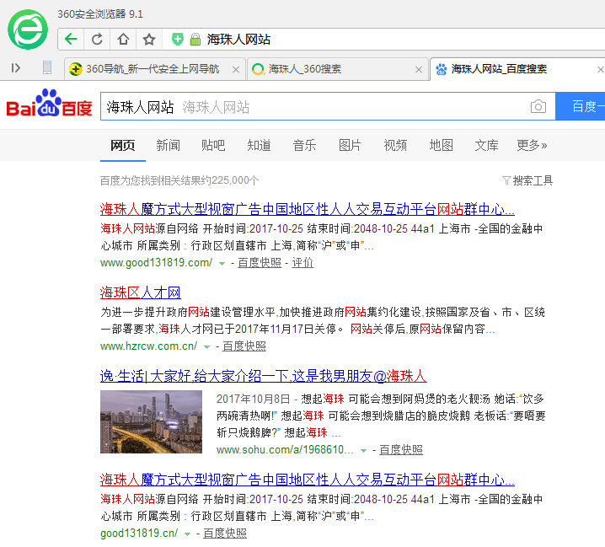Close the 360导航 tab

[x=236, y=69]
